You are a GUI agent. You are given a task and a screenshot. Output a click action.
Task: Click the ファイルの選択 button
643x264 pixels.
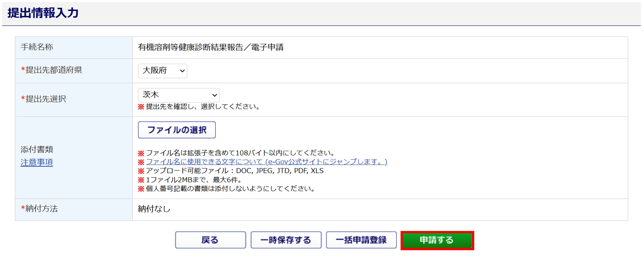pos(177,130)
